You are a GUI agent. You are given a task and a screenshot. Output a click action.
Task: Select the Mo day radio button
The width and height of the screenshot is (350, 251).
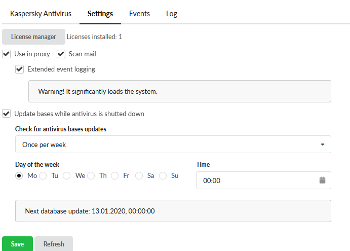tap(19, 175)
